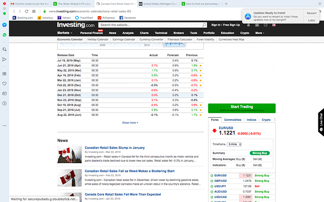Click Sign In / Free Sign Up

click(x=225, y=25)
